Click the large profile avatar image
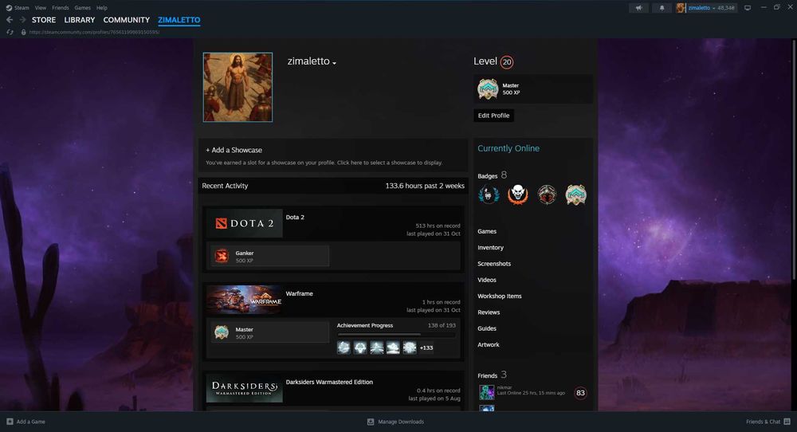Viewport: 797px width, 432px height. [238, 88]
